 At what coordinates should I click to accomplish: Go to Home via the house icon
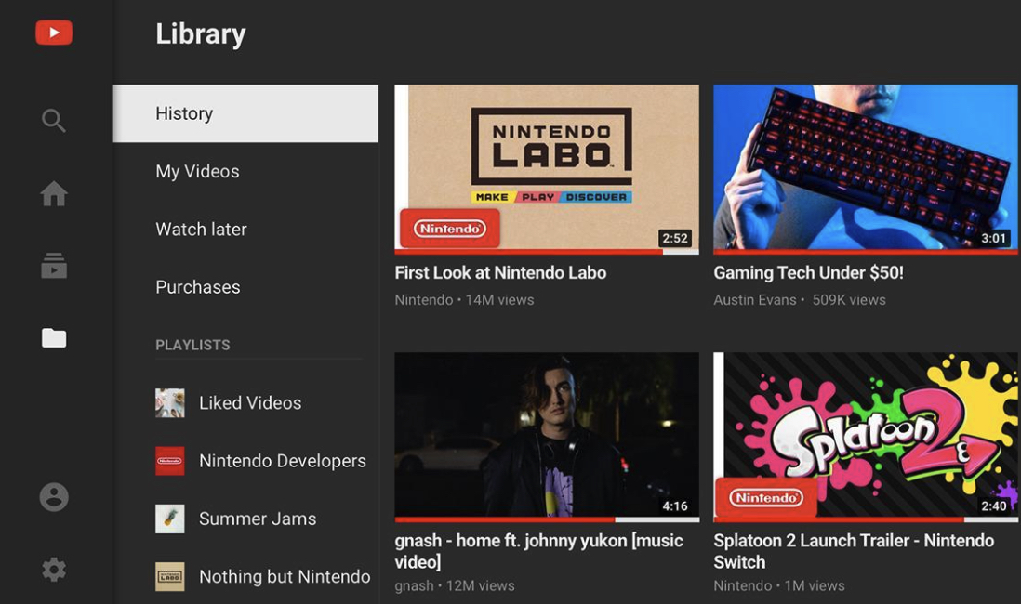(x=53, y=193)
